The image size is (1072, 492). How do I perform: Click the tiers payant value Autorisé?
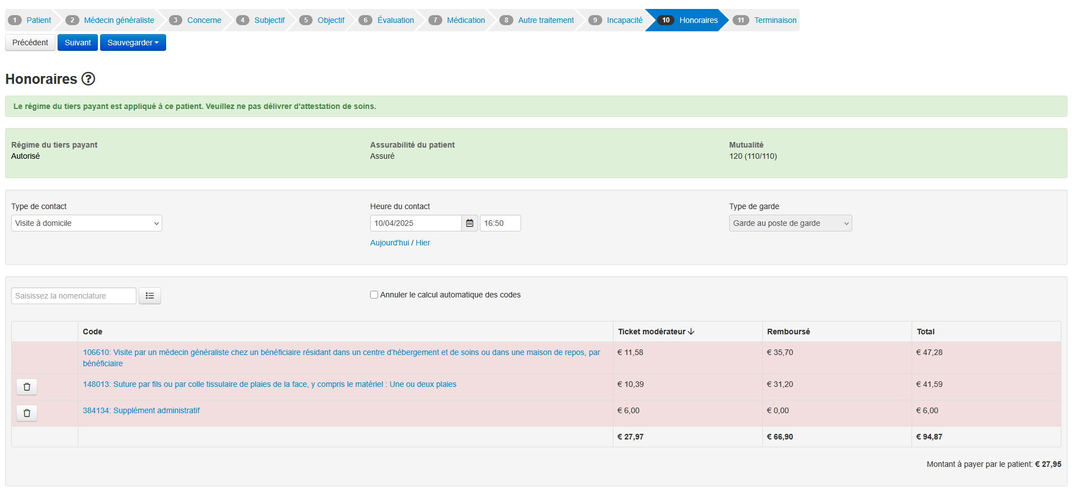26,156
